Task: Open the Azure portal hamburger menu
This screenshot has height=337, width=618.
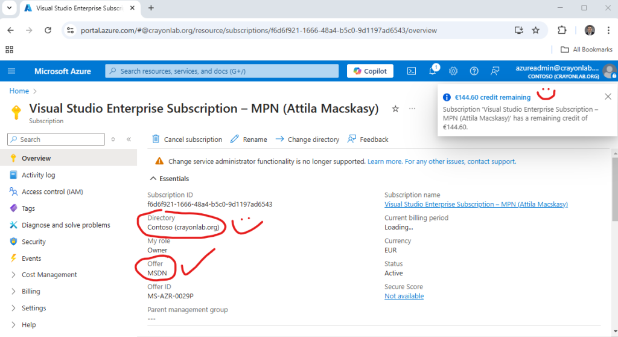Action: 11,71
